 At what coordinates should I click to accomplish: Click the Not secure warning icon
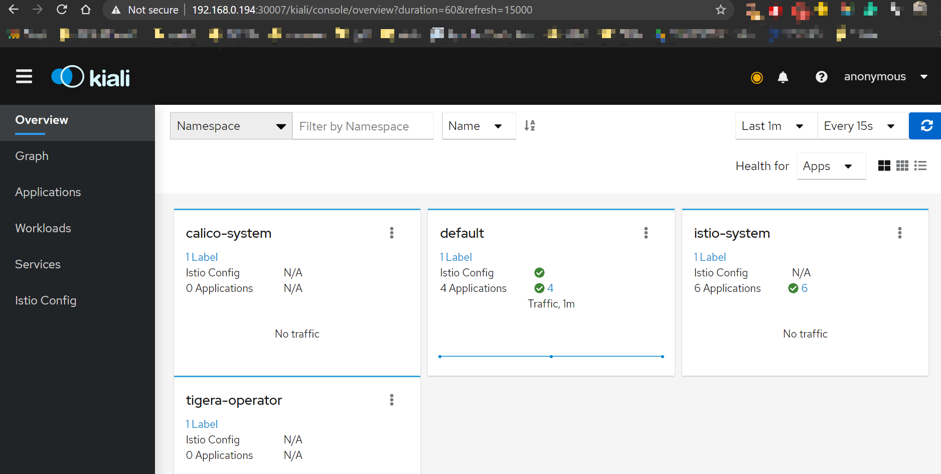pyautogui.click(x=116, y=10)
